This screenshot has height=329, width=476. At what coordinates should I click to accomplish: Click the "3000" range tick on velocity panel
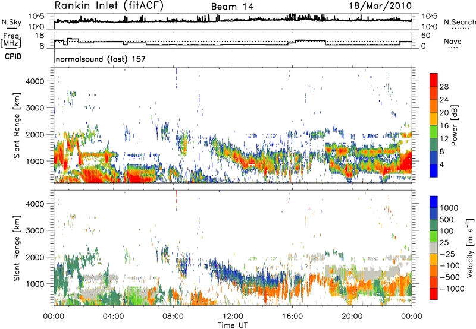point(35,230)
